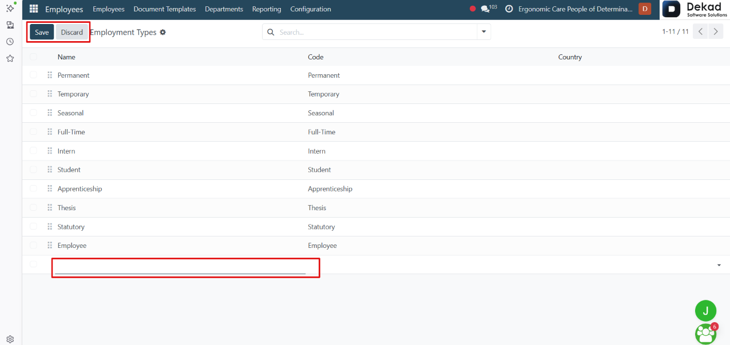Screen dimensions: 730x345
Task: Open the Configuration menu
Action: 311,9
